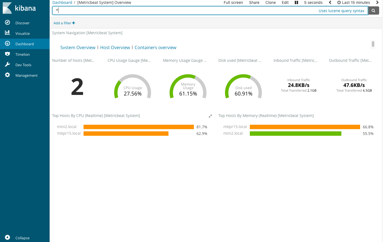Click Memory Usage gauge

click(188, 86)
